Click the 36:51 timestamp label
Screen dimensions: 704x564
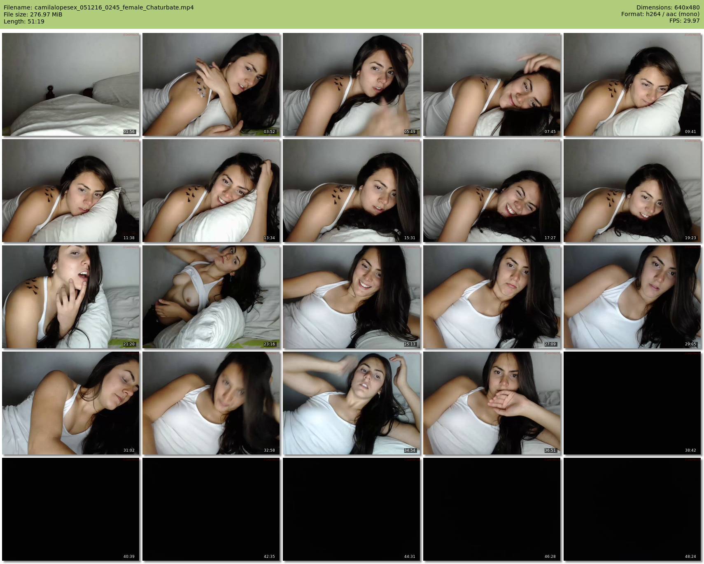click(550, 450)
